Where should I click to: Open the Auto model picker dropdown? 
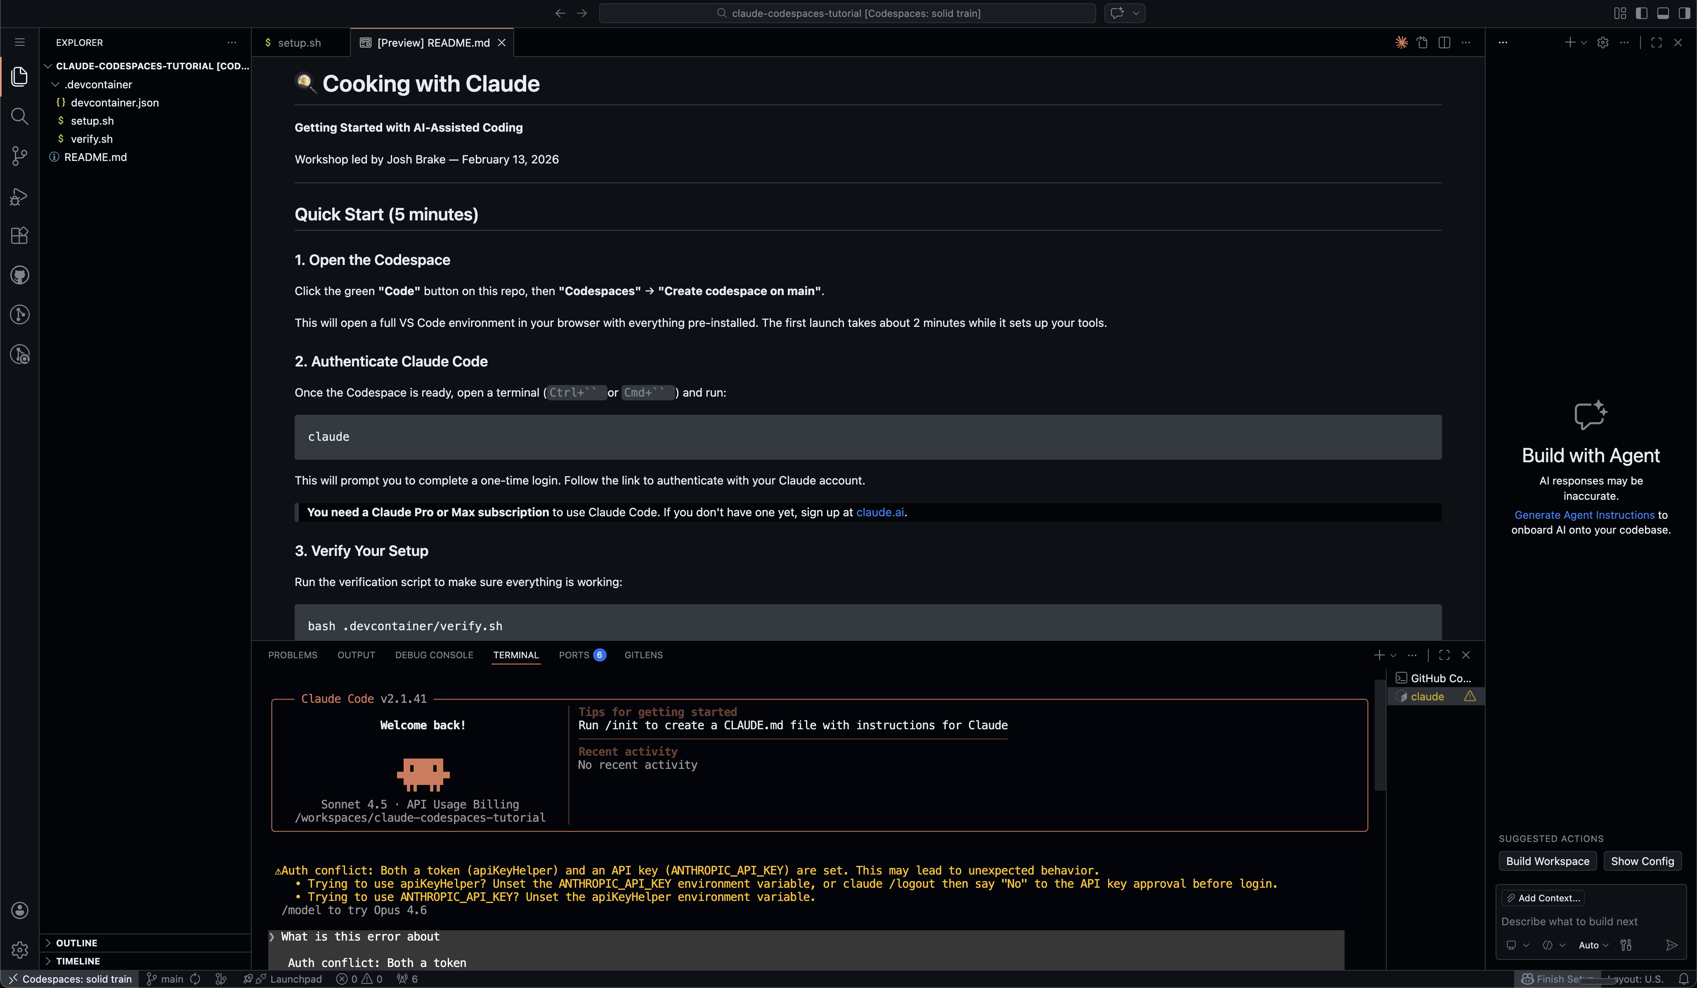click(x=1593, y=945)
